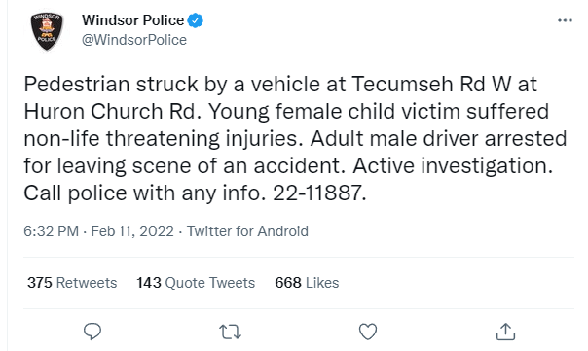Like the tweet with the heart icon
The image size is (588, 351).
368,332
